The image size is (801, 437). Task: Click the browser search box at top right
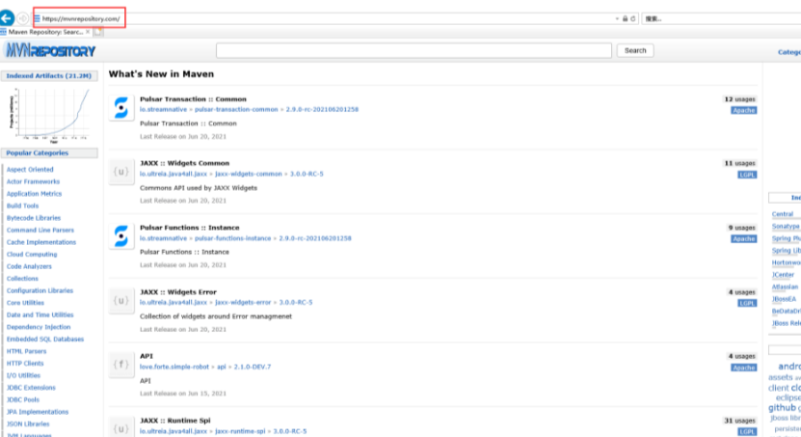[721, 18]
